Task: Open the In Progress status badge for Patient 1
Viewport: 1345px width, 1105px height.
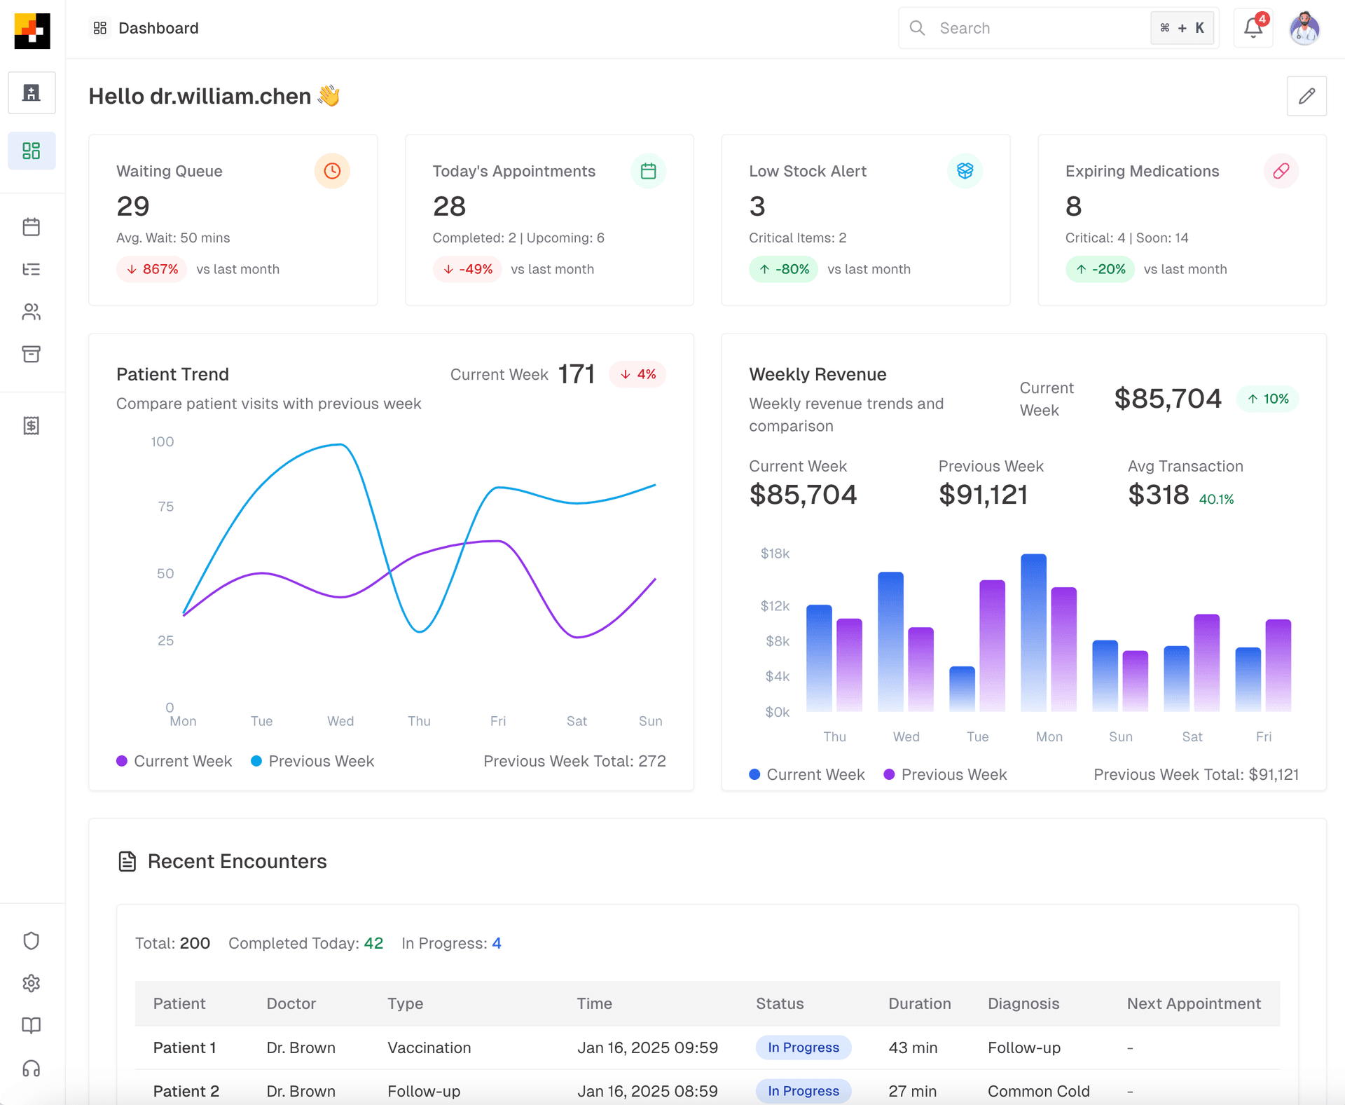Action: [x=803, y=1048]
